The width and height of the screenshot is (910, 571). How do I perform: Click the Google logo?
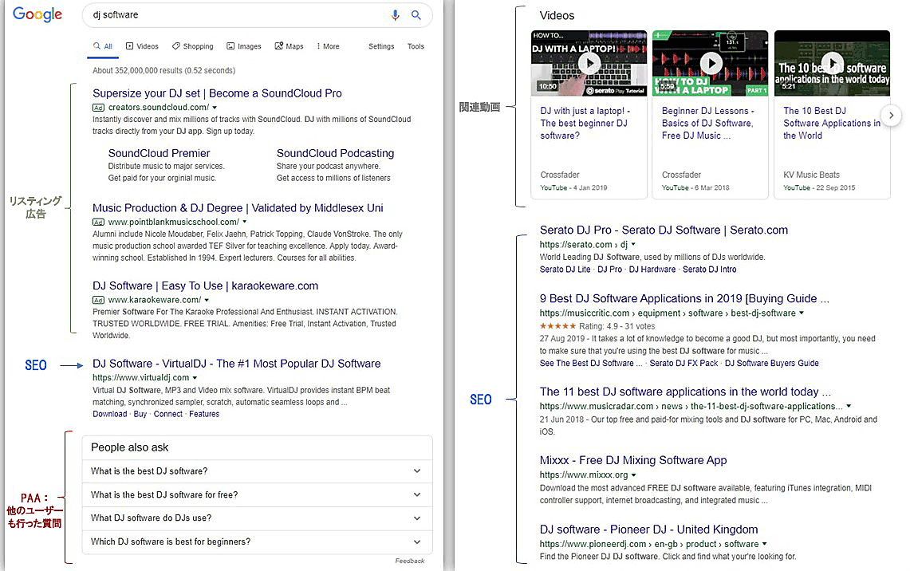[x=37, y=15]
